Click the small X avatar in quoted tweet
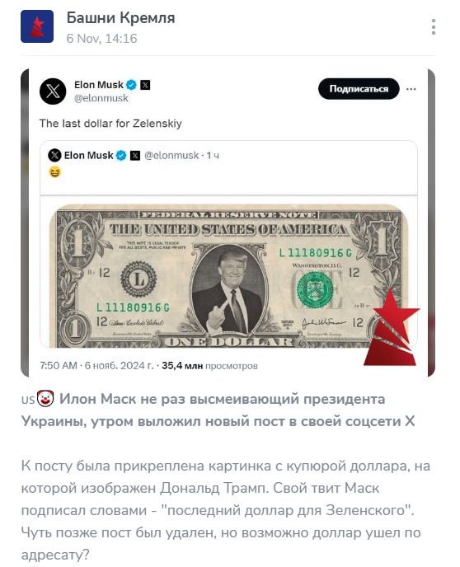Viewport: 460px width, 567px height. tap(54, 156)
